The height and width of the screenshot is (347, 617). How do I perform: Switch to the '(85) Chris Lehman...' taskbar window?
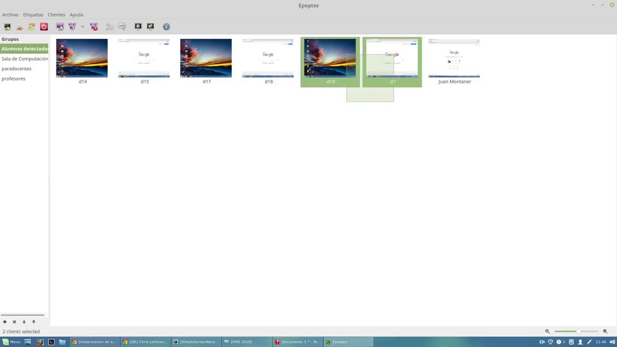coord(145,342)
